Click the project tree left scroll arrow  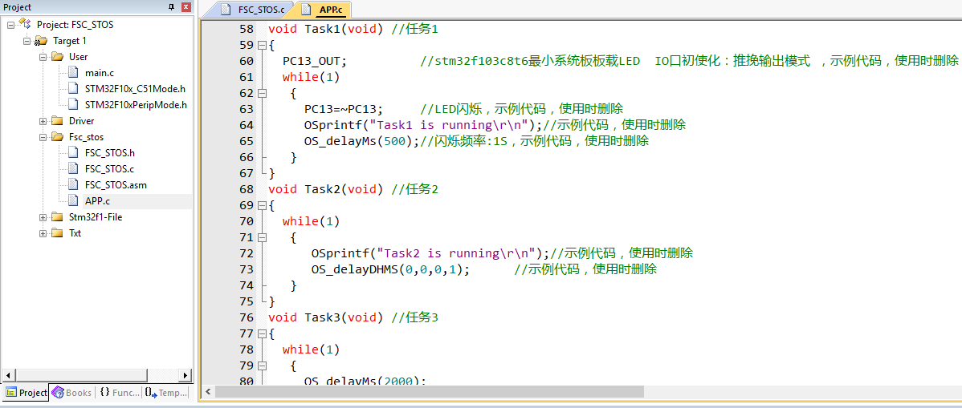9,374
